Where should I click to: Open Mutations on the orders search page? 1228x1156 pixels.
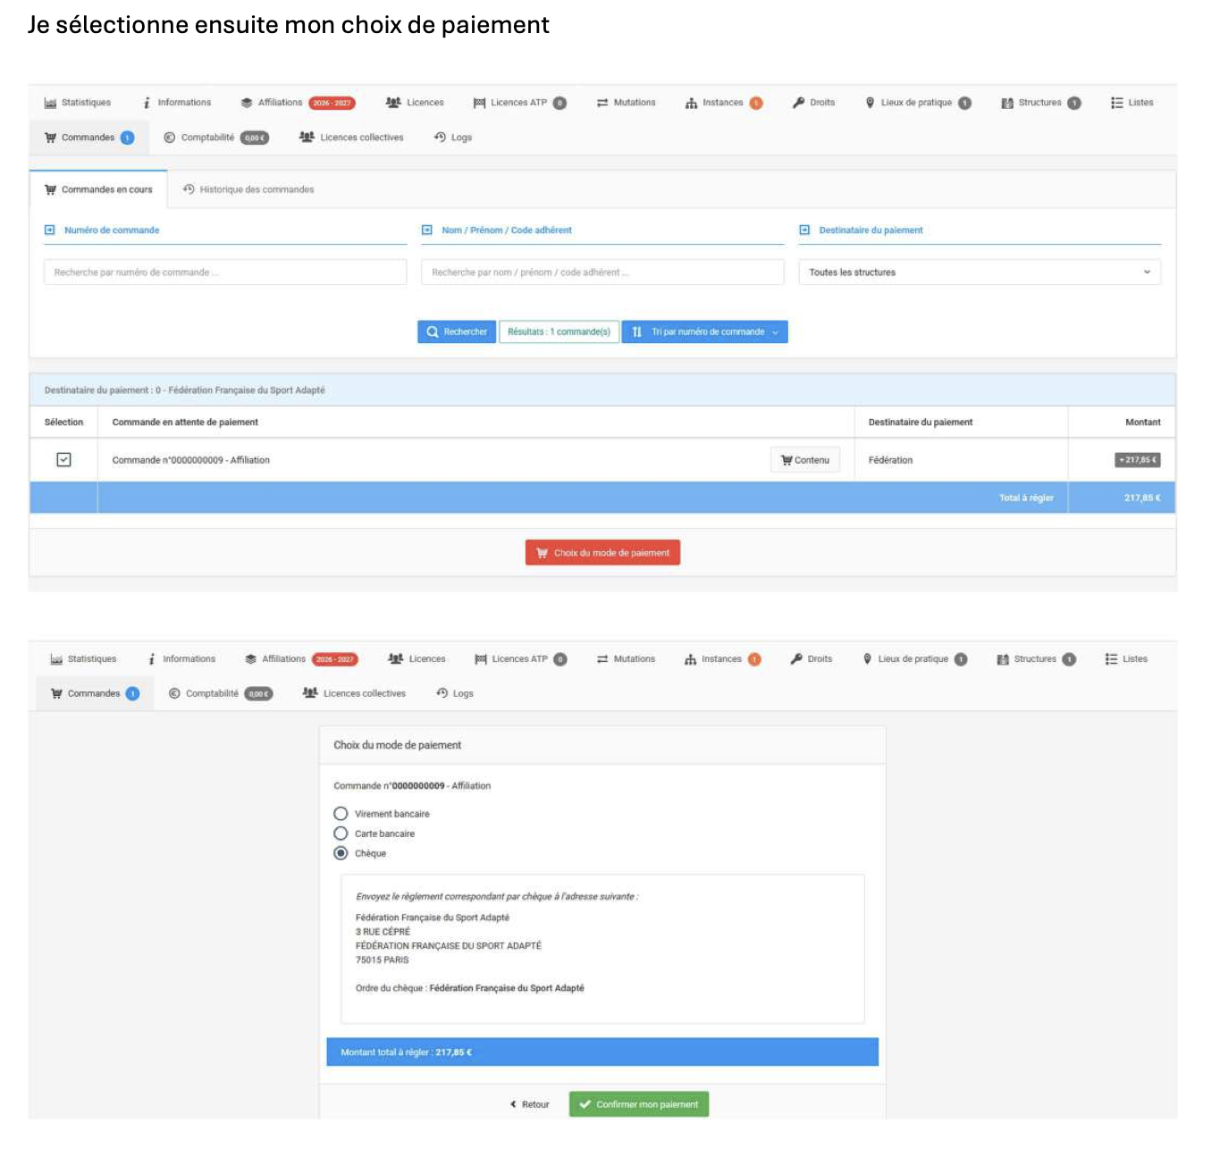coord(626,103)
